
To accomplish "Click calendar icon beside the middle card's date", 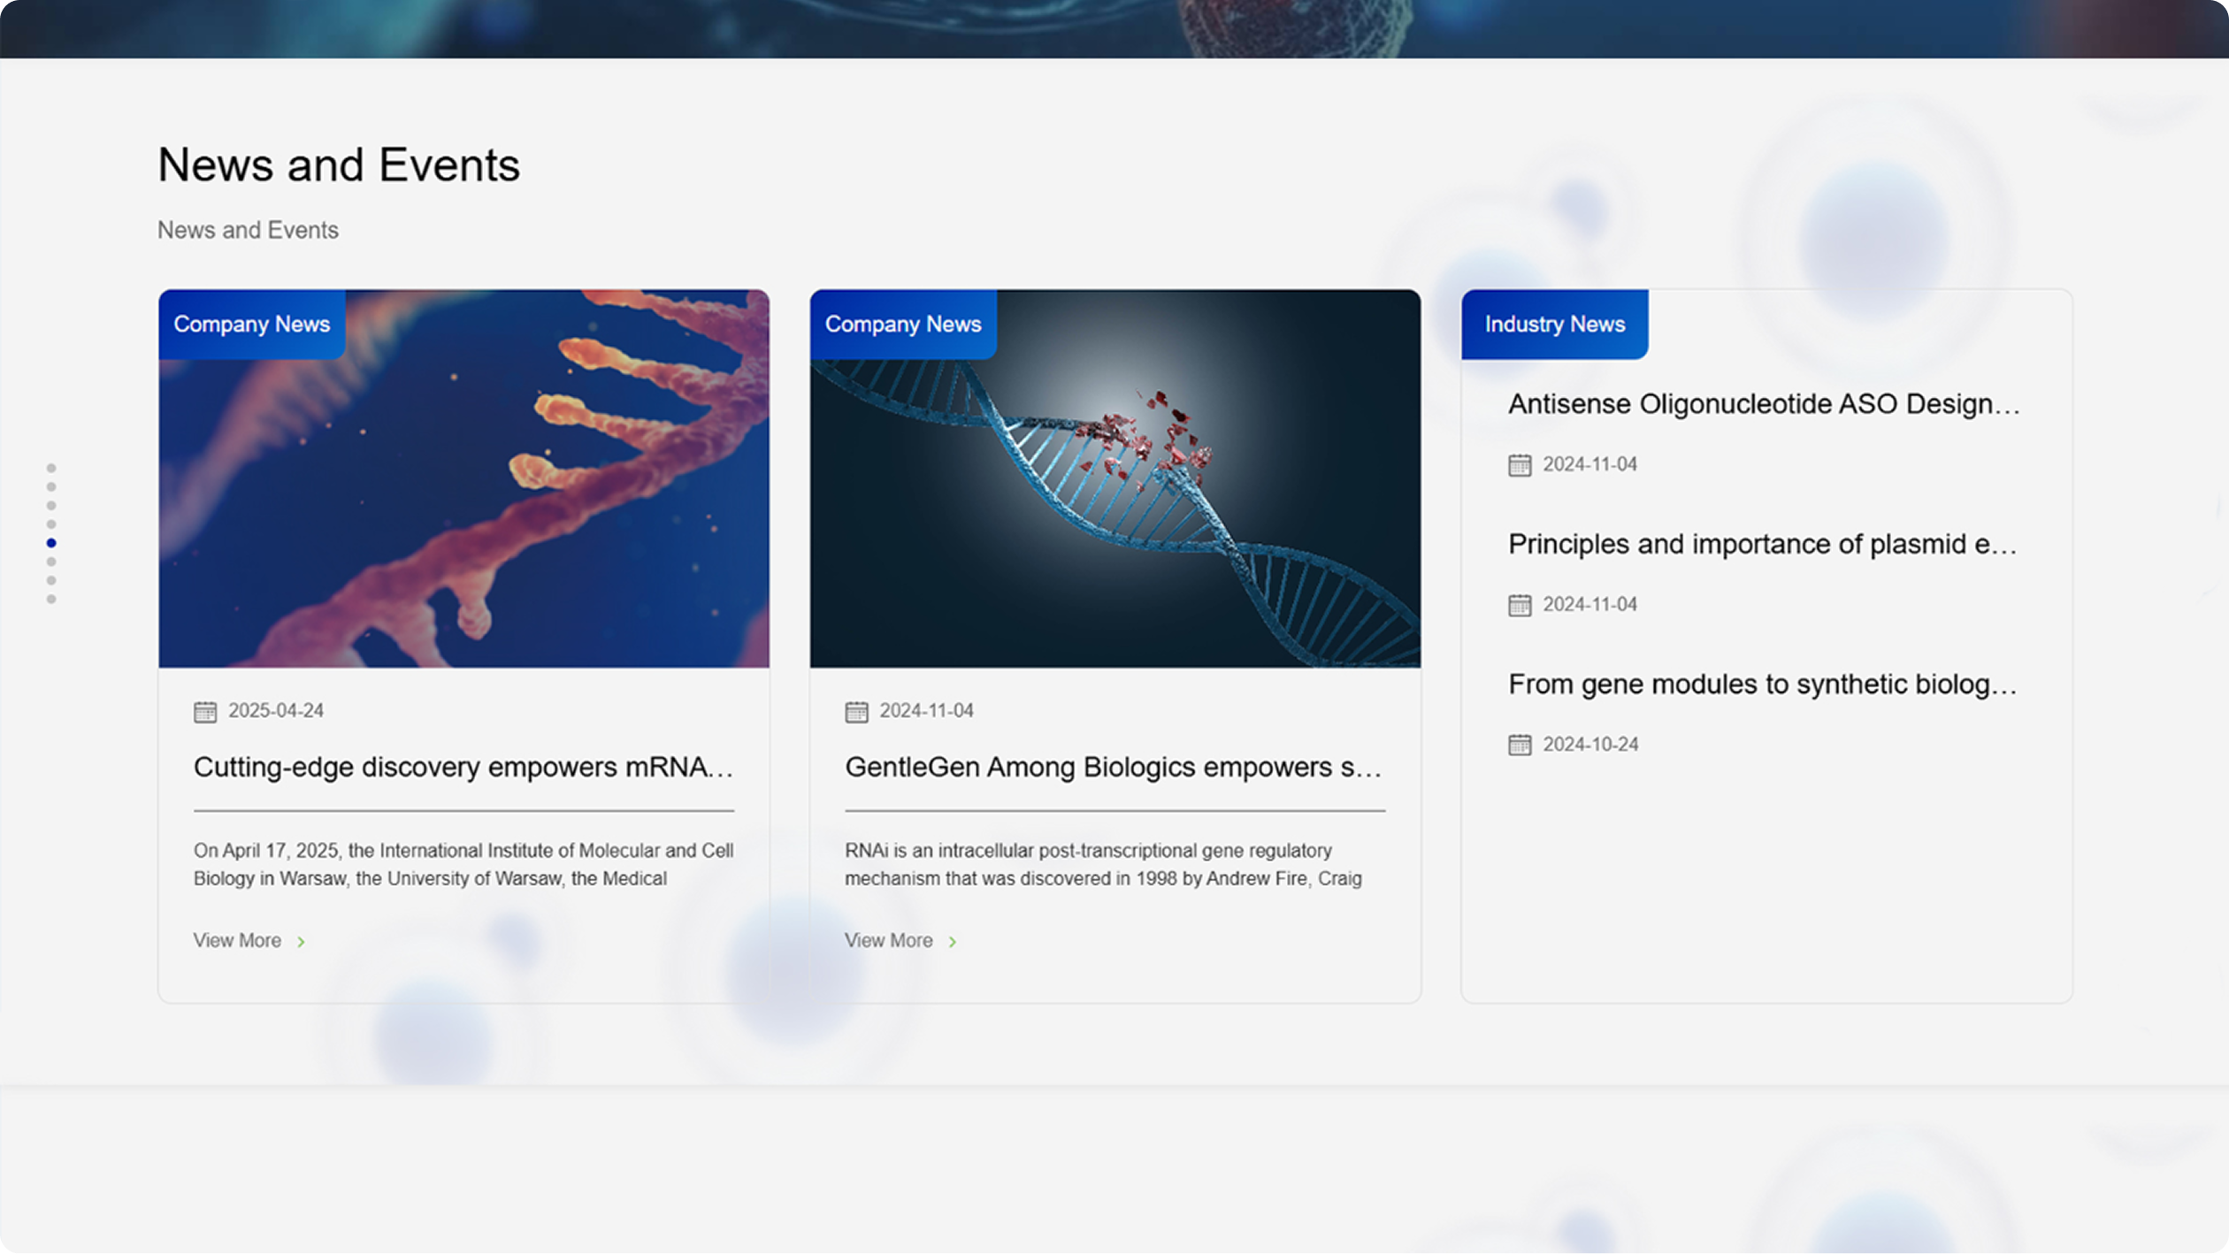I will (856, 712).
